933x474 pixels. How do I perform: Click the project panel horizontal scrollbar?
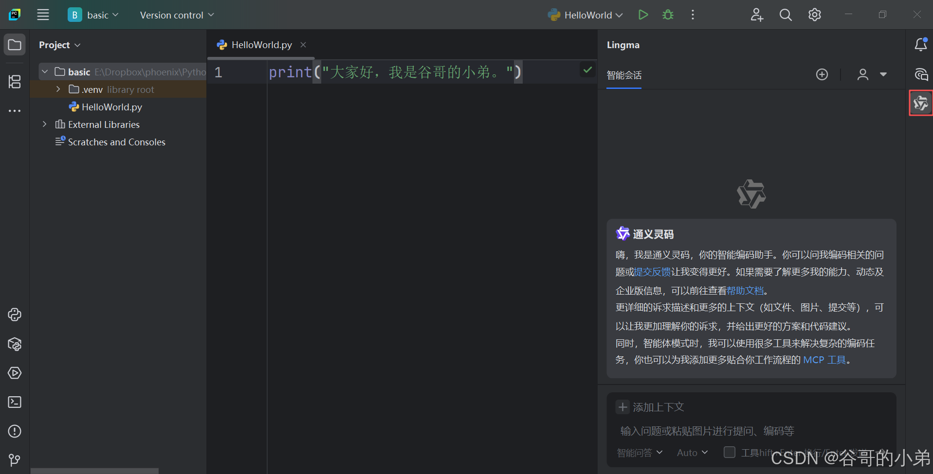click(x=94, y=471)
